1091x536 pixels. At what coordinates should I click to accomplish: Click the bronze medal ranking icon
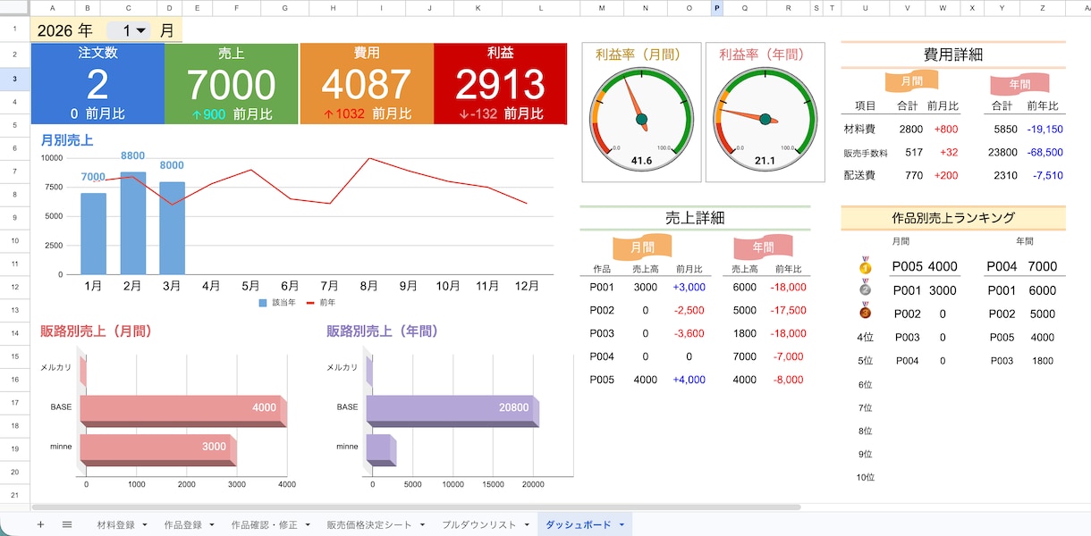pos(865,312)
